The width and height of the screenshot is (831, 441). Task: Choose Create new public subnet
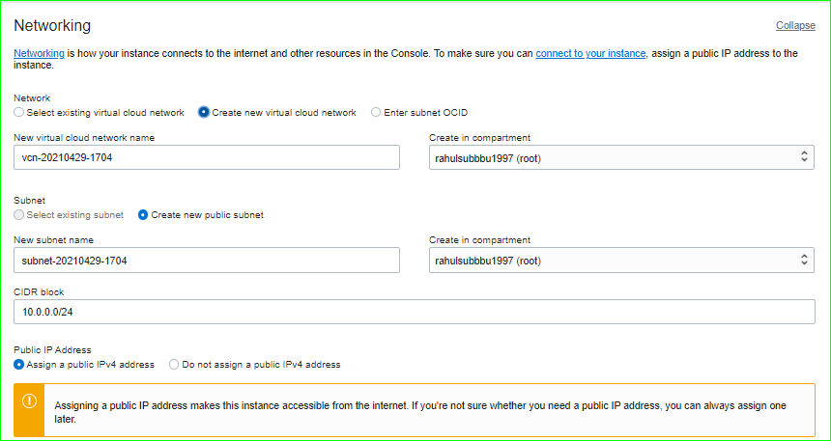tap(143, 215)
